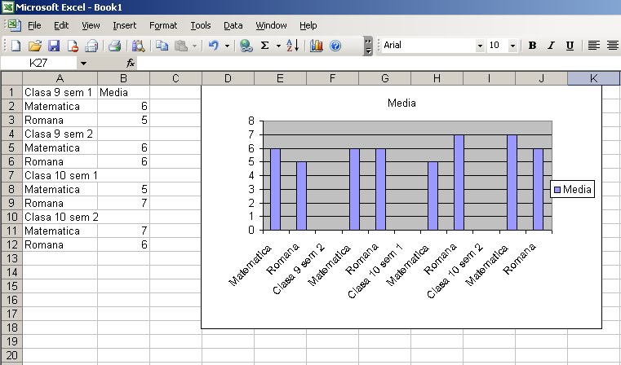Click the formula bar input area

click(378, 64)
